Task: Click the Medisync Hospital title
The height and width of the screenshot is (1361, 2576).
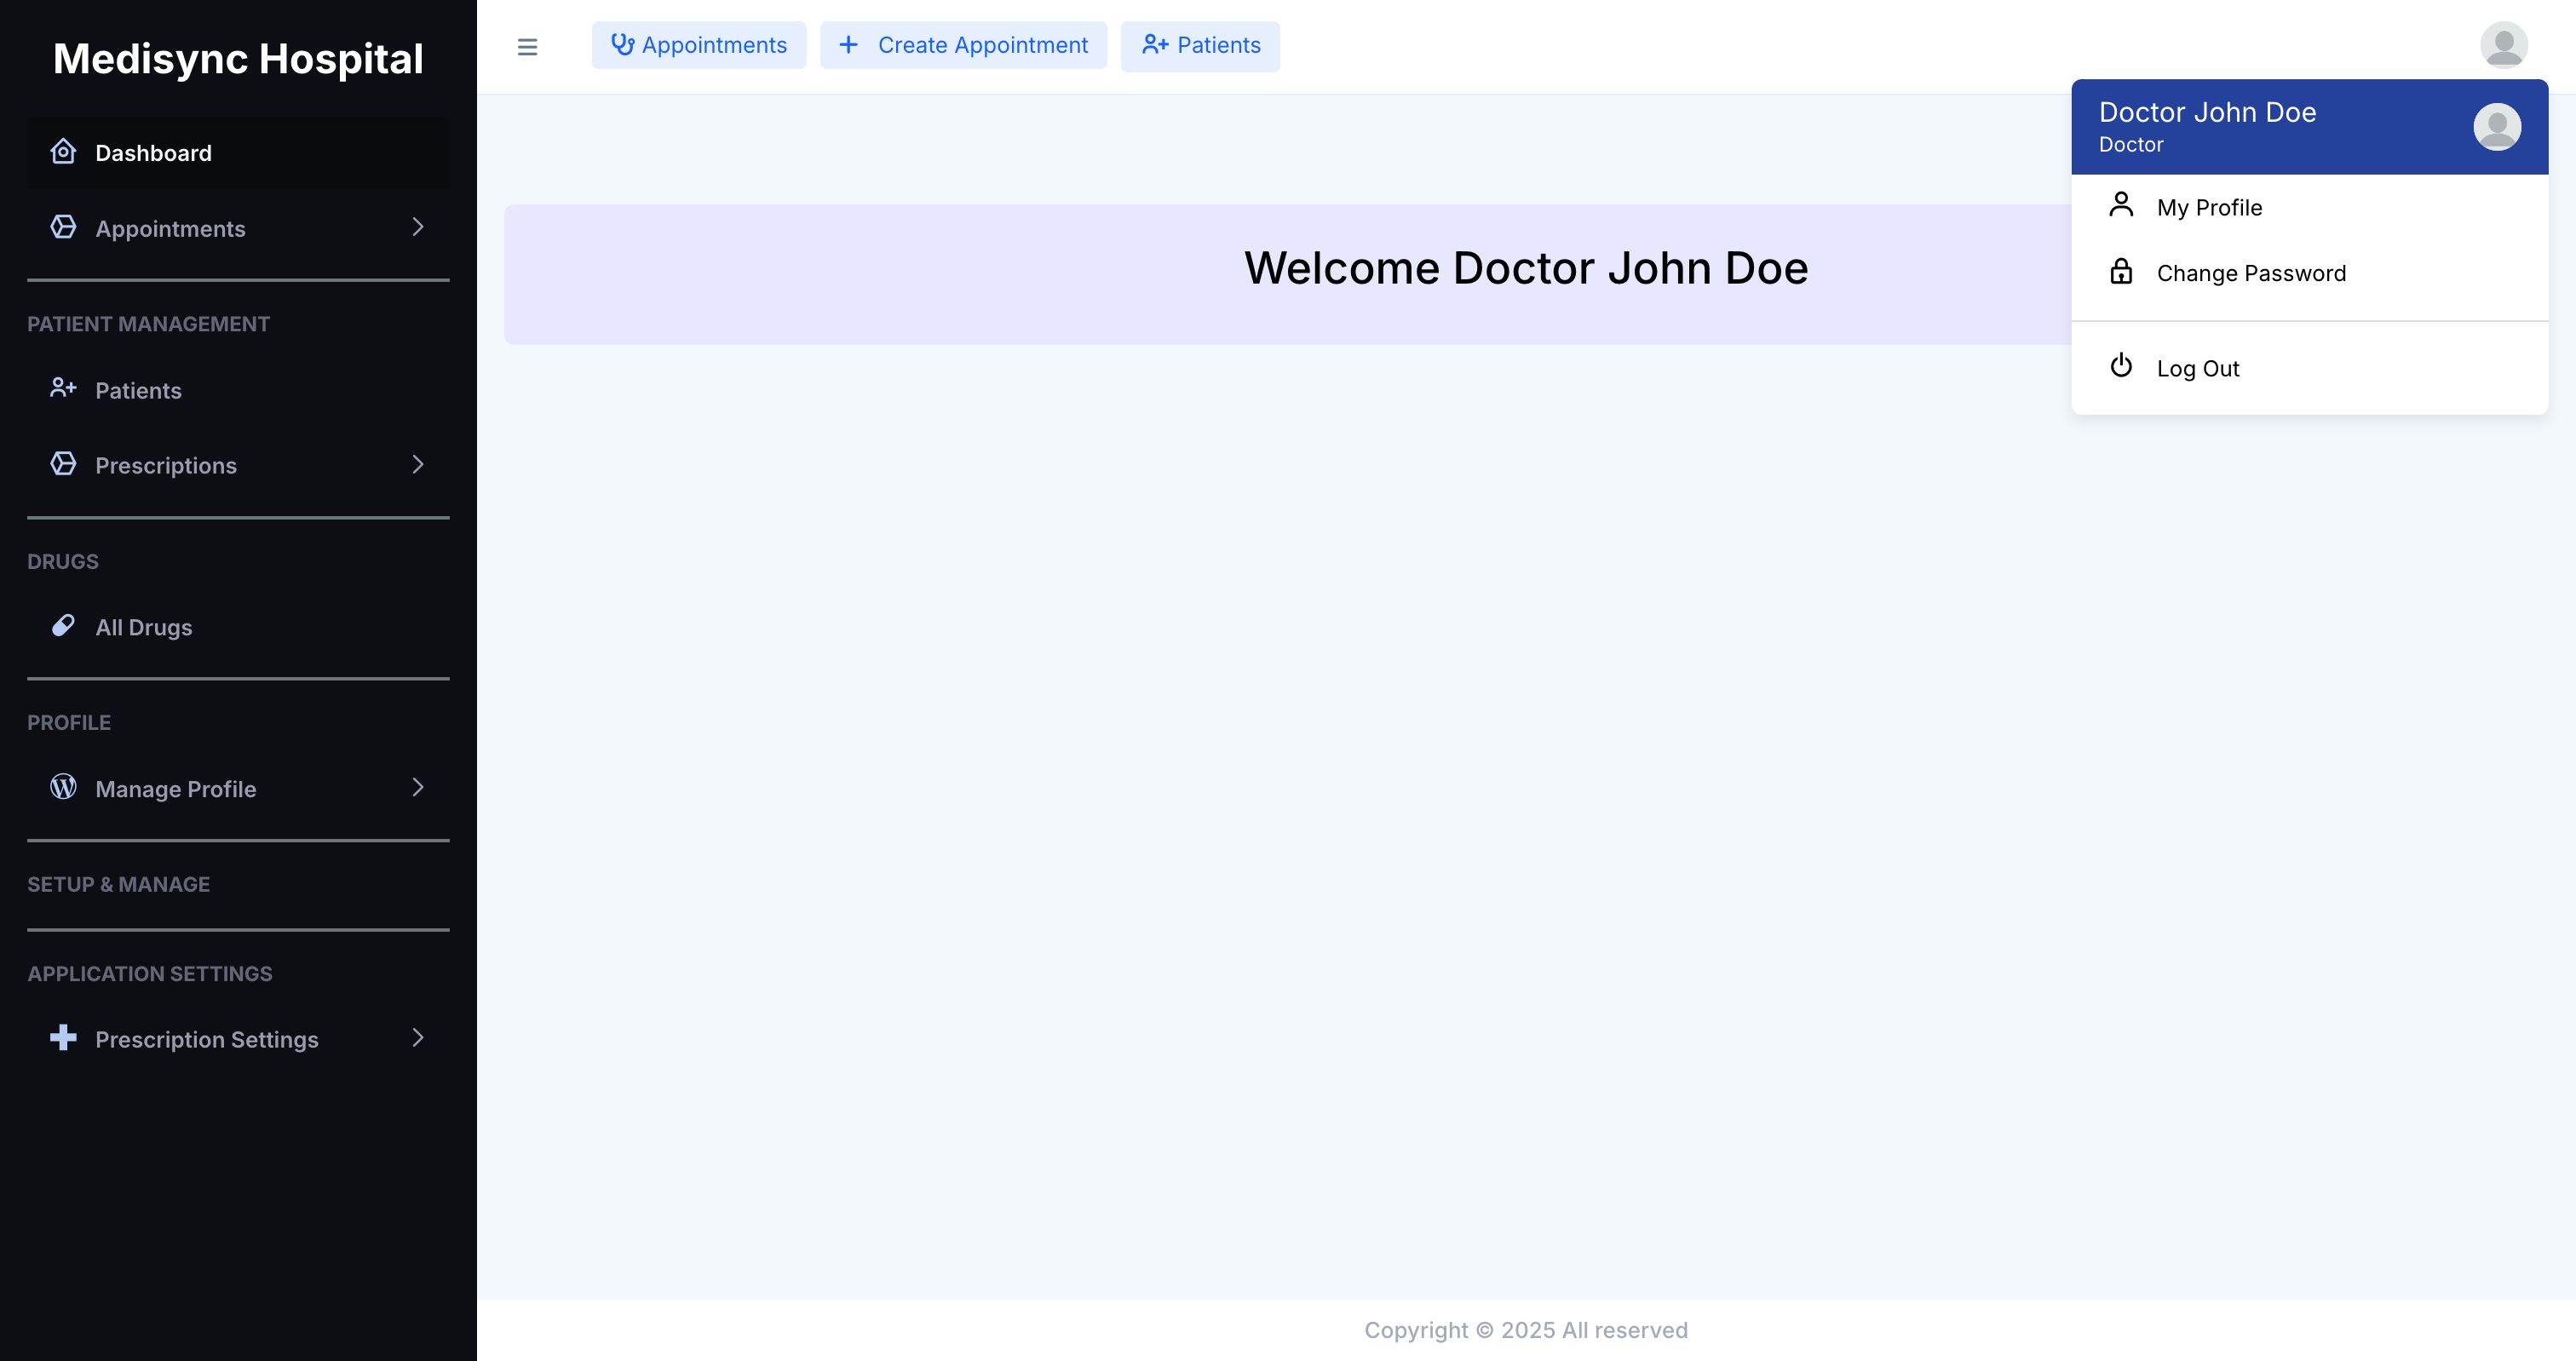Action: 238,59
